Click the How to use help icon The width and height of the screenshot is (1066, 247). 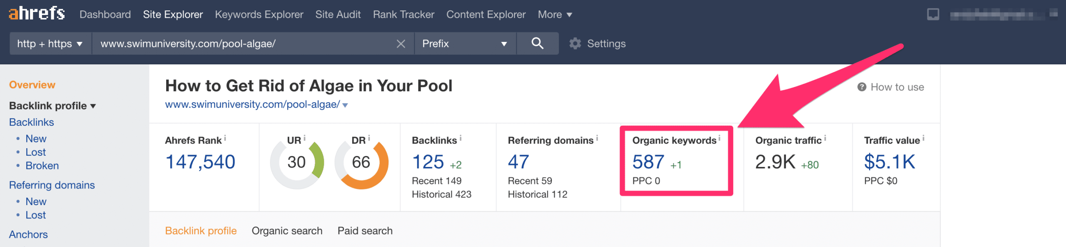click(x=862, y=87)
